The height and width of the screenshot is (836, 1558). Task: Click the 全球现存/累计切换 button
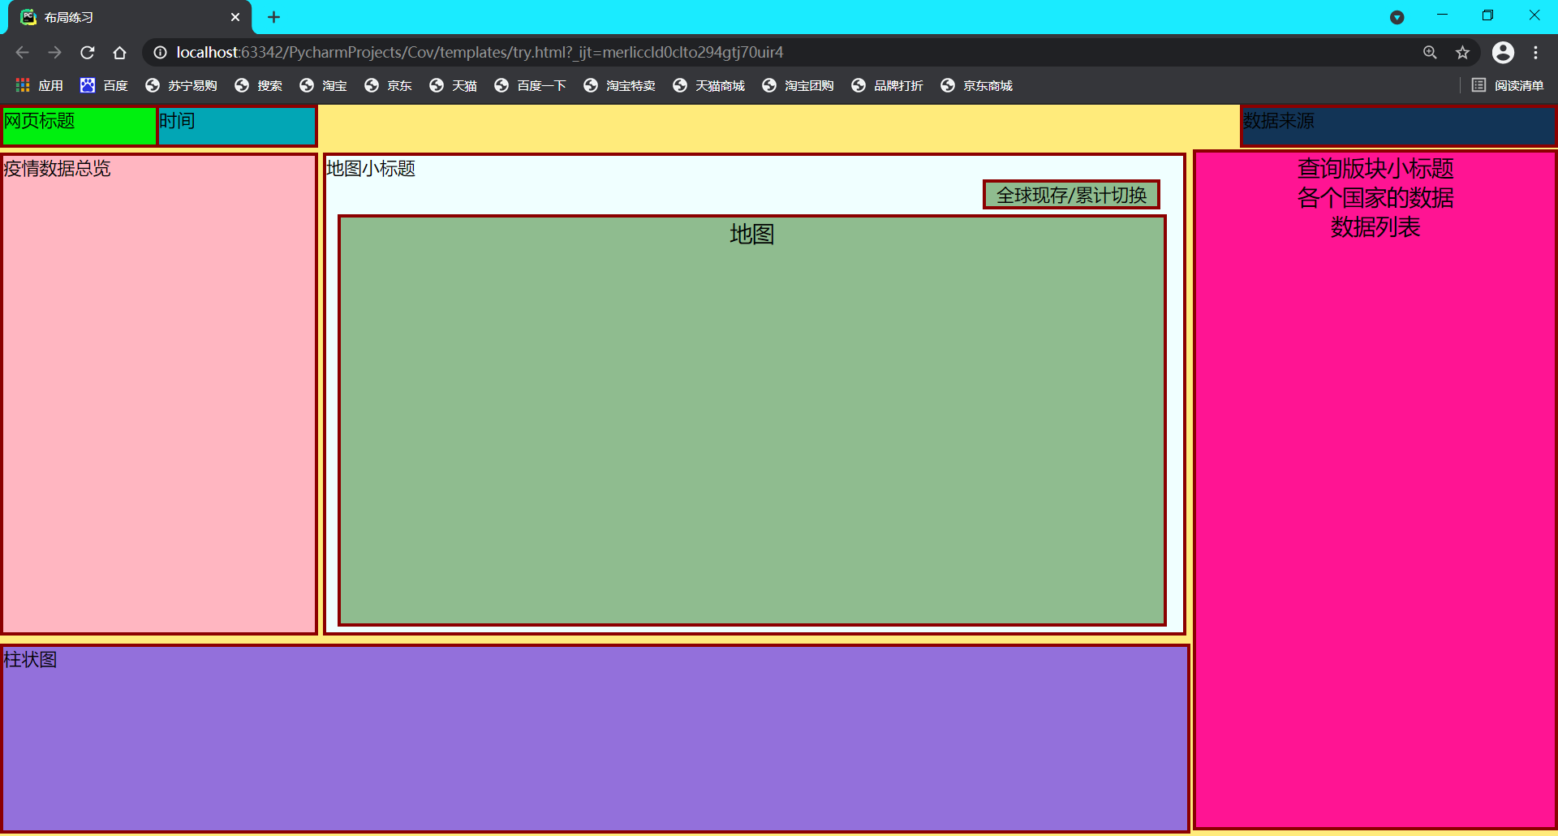coord(1071,195)
